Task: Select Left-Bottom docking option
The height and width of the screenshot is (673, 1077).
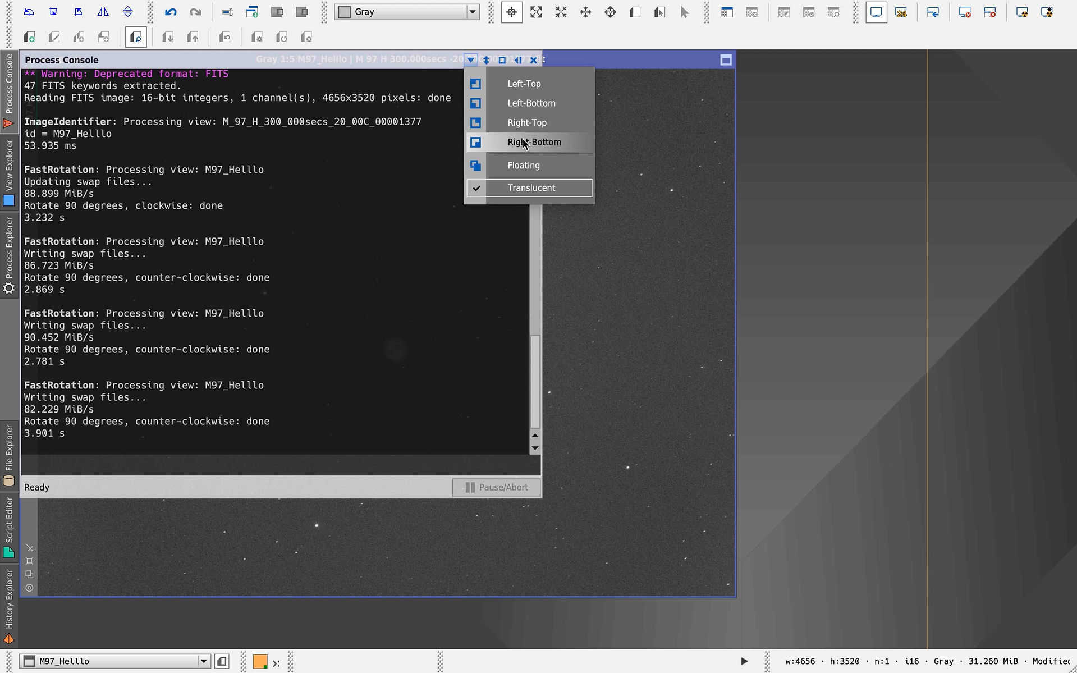Action: click(529, 103)
